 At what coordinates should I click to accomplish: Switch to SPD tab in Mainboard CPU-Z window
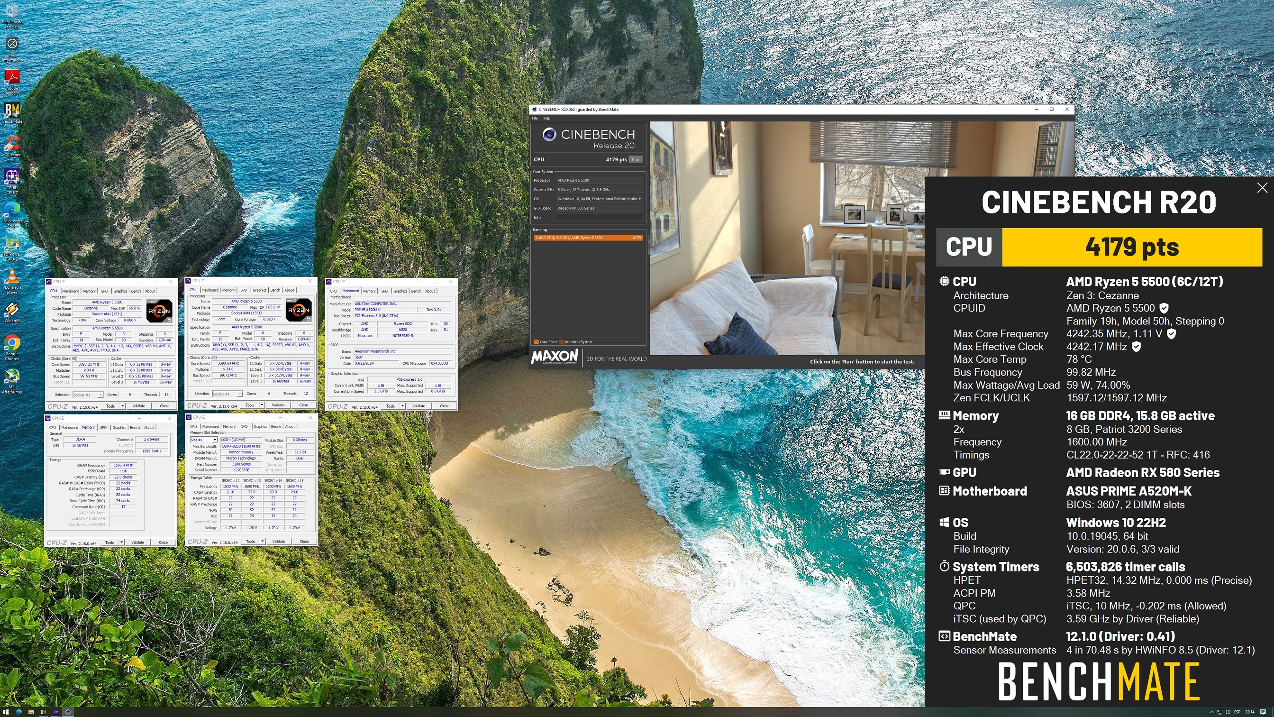(x=384, y=291)
